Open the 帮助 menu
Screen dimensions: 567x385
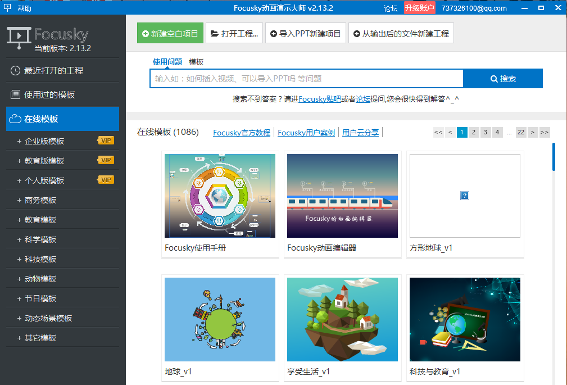tap(24, 8)
